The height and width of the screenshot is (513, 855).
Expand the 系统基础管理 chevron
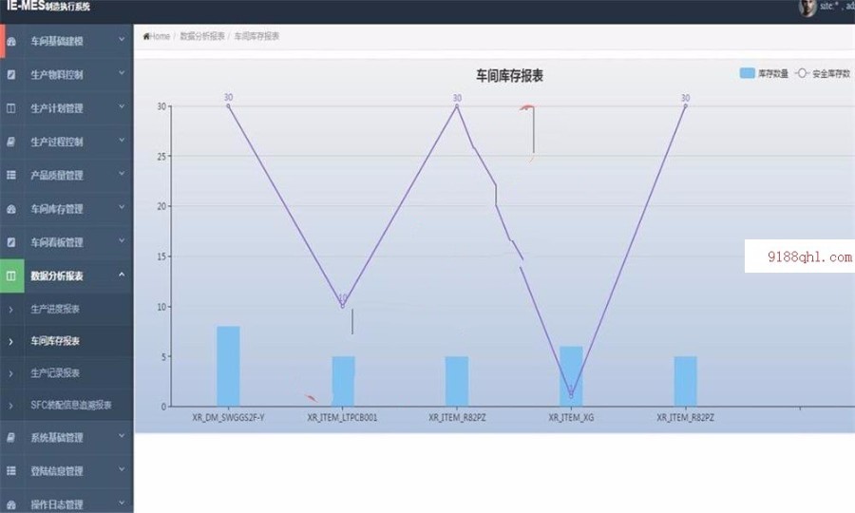[x=122, y=436]
